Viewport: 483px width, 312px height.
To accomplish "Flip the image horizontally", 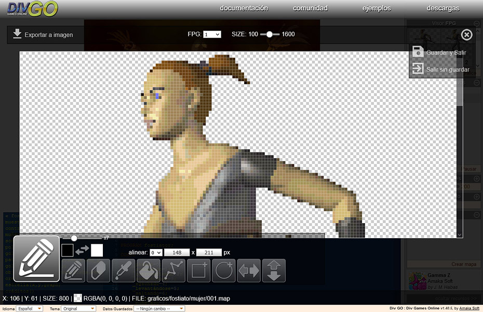I will click(x=249, y=271).
